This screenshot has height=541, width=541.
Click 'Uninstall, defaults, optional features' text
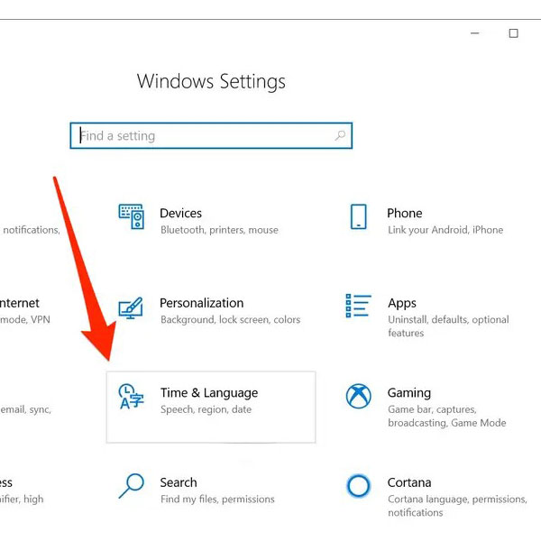[448, 326]
